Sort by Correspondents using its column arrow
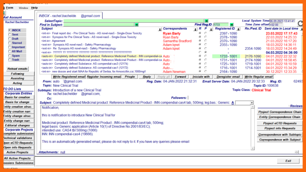 [196, 29]
